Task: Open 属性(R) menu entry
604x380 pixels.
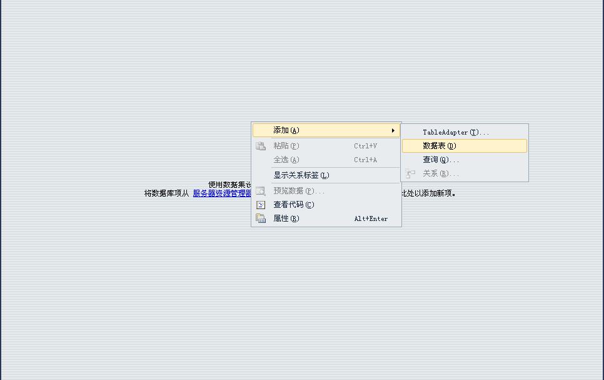Action: [326, 218]
